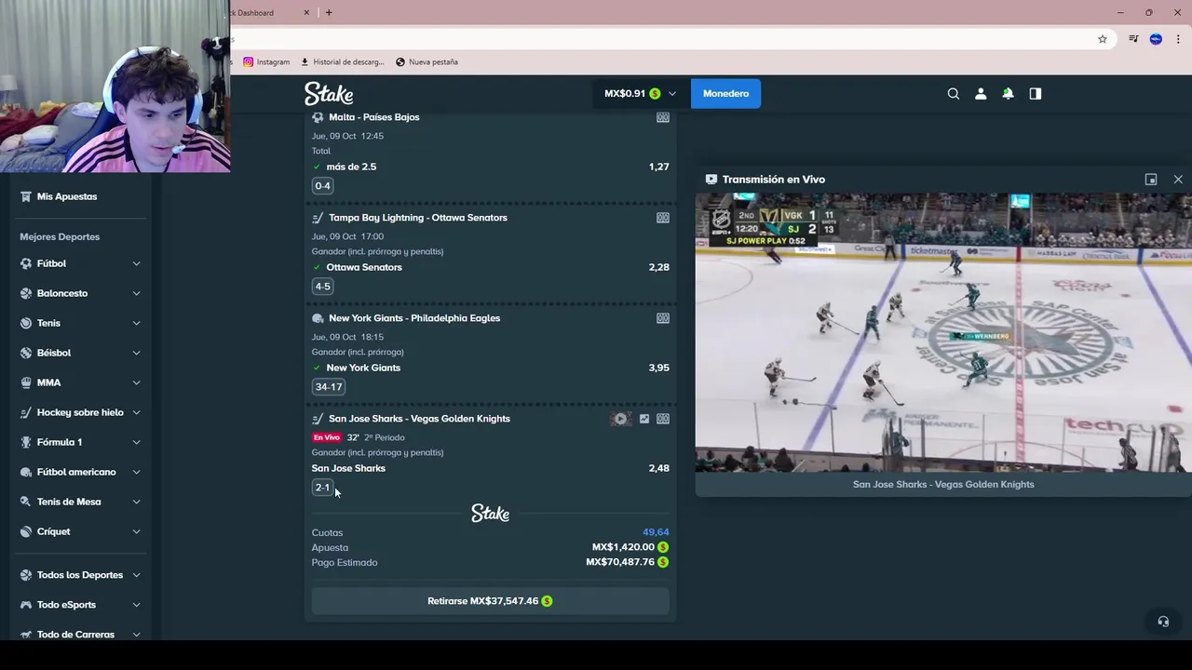Open the notifications bell
Viewport: 1192px width, 670px height.
[x=1008, y=93]
